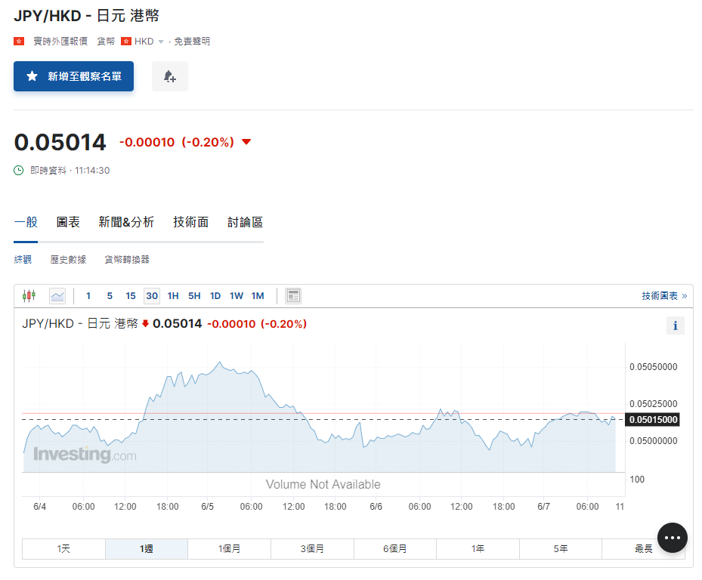This screenshot has height=580, width=702.
Task: Switch to the area chart type icon
Action: pos(57,295)
